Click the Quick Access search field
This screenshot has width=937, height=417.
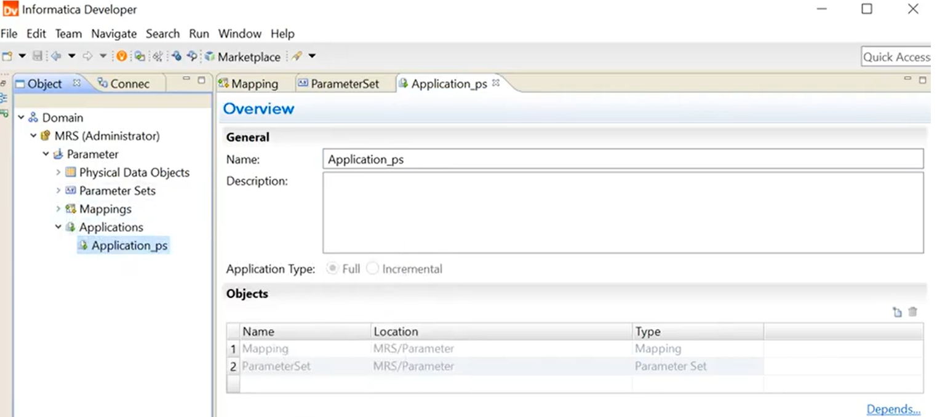click(896, 57)
